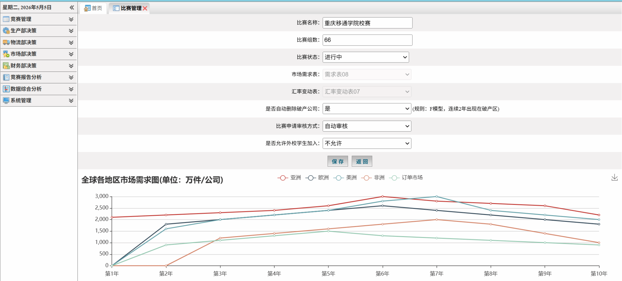
Task: Toggle 欧洲 series in chart legend
Action: (317, 178)
